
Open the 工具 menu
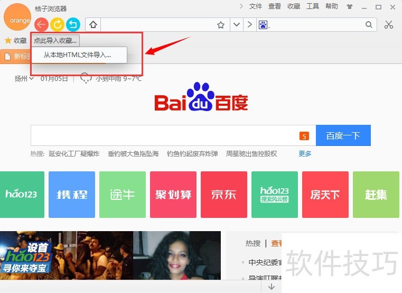point(313,6)
